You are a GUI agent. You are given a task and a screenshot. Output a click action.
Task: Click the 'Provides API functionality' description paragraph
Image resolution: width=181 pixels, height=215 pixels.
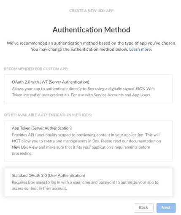click(86, 144)
